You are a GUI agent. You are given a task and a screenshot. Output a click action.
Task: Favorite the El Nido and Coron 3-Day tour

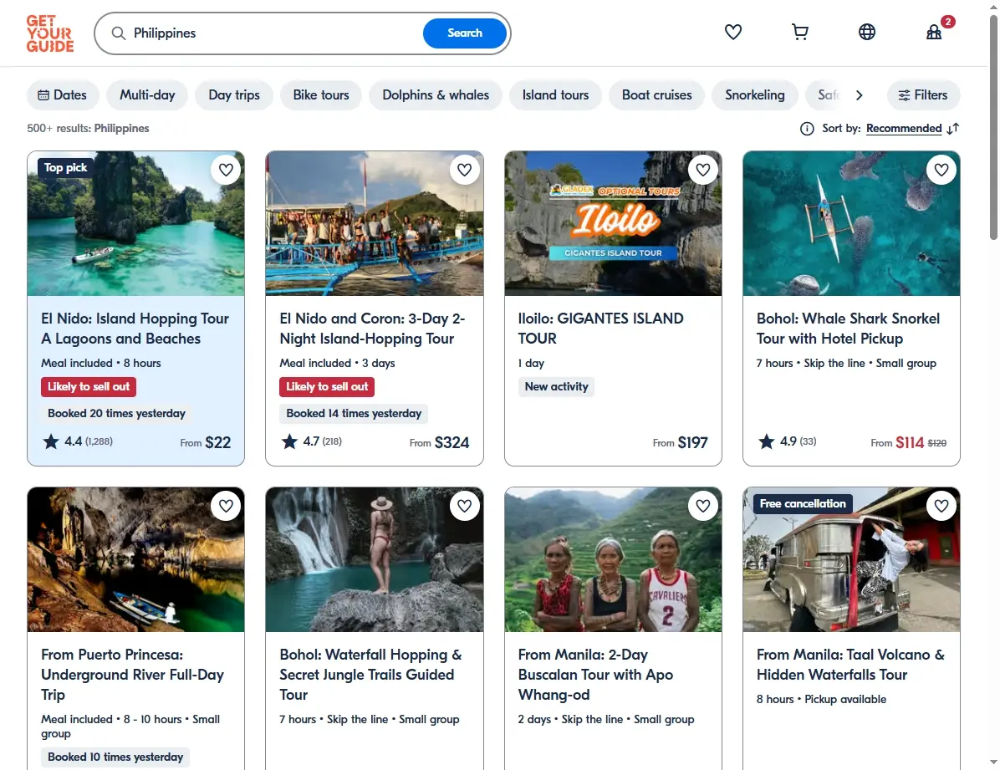[464, 170]
